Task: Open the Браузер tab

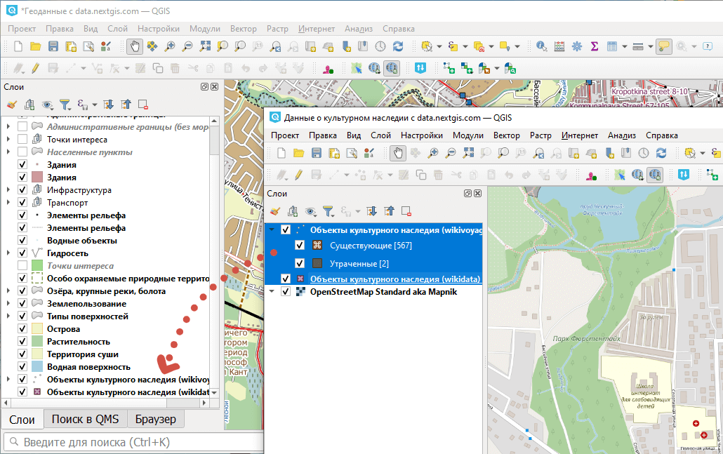Action: pyautogui.click(x=156, y=420)
